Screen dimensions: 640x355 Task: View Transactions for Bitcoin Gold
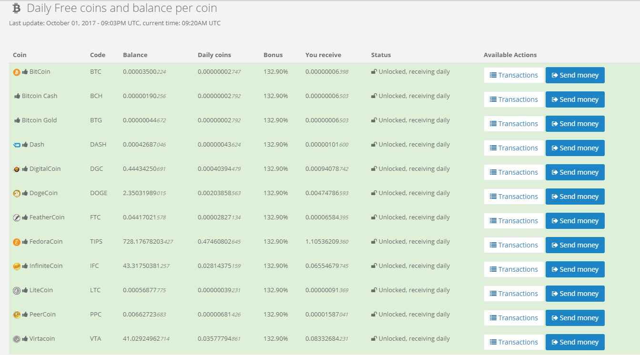pos(514,124)
